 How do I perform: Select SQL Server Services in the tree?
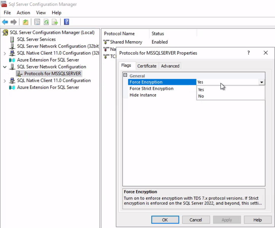(x=36, y=39)
